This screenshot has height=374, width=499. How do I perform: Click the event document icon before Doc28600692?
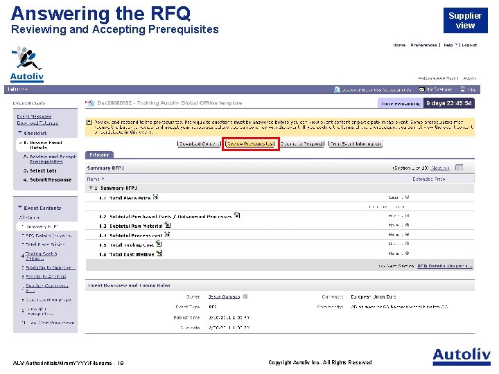89,103
